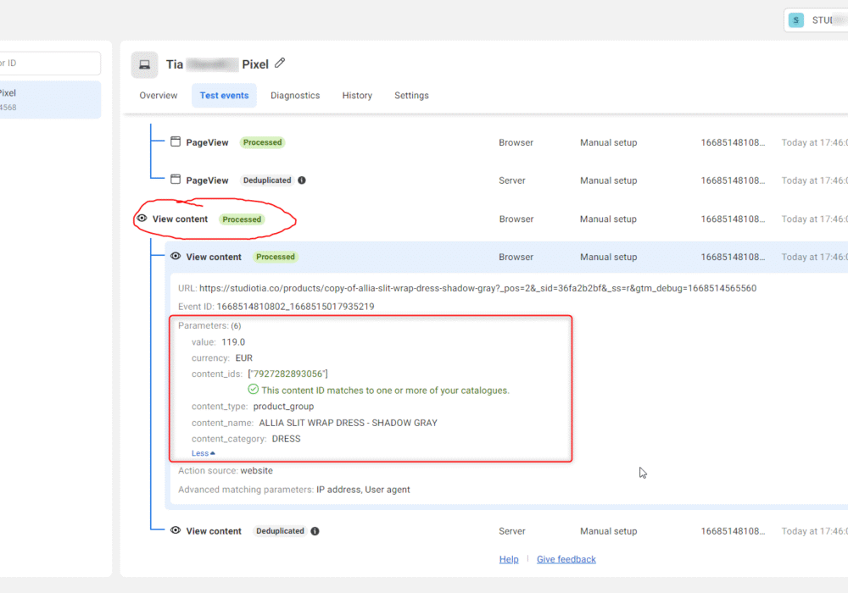Click eye icon of highlighted View content row
Screen dimensions: 848x593
pyautogui.click(x=176, y=257)
